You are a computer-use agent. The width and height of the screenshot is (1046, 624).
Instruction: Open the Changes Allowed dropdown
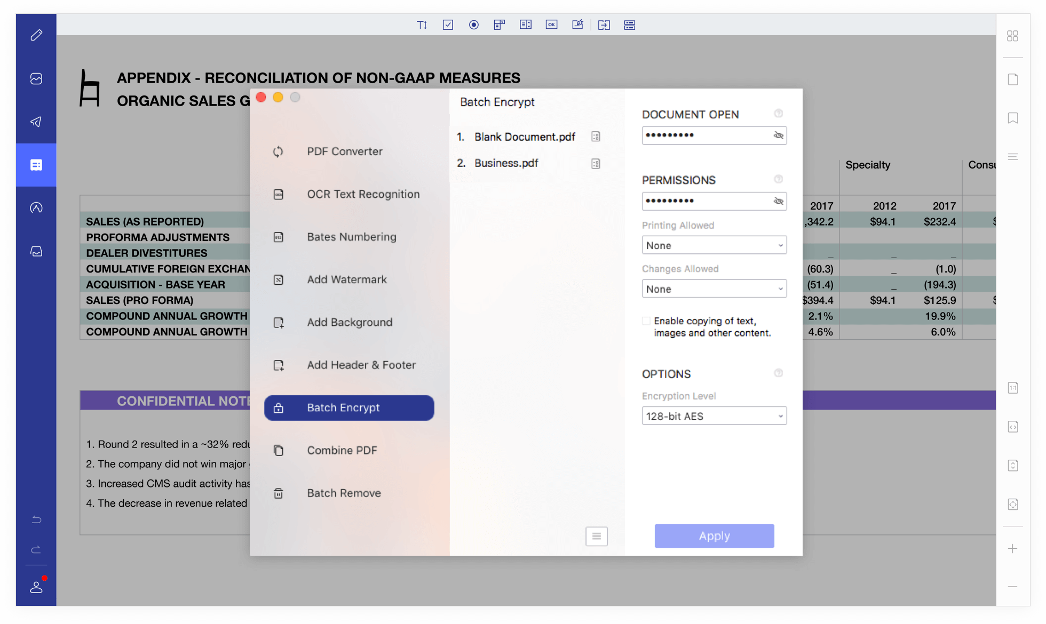pyautogui.click(x=714, y=289)
